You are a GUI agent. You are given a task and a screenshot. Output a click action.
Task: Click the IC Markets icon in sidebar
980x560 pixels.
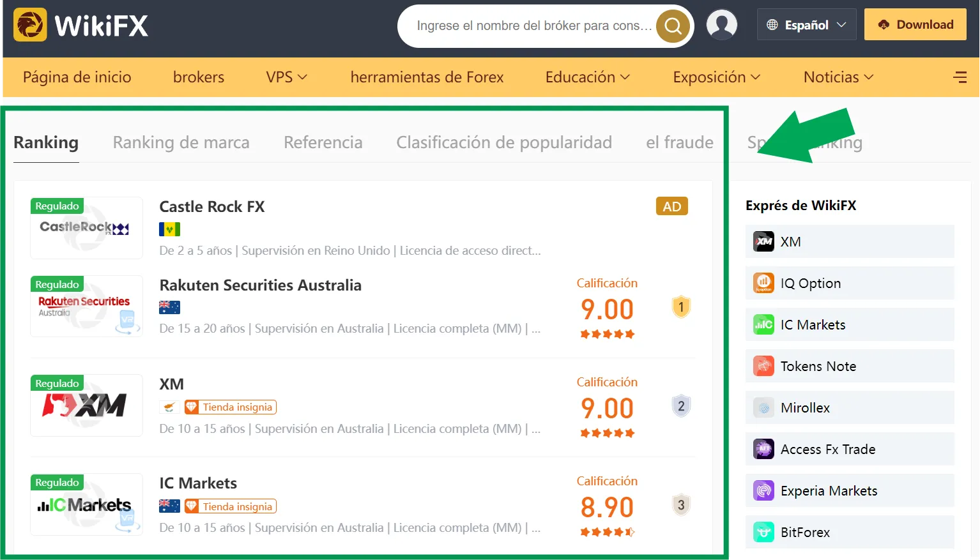pos(763,324)
